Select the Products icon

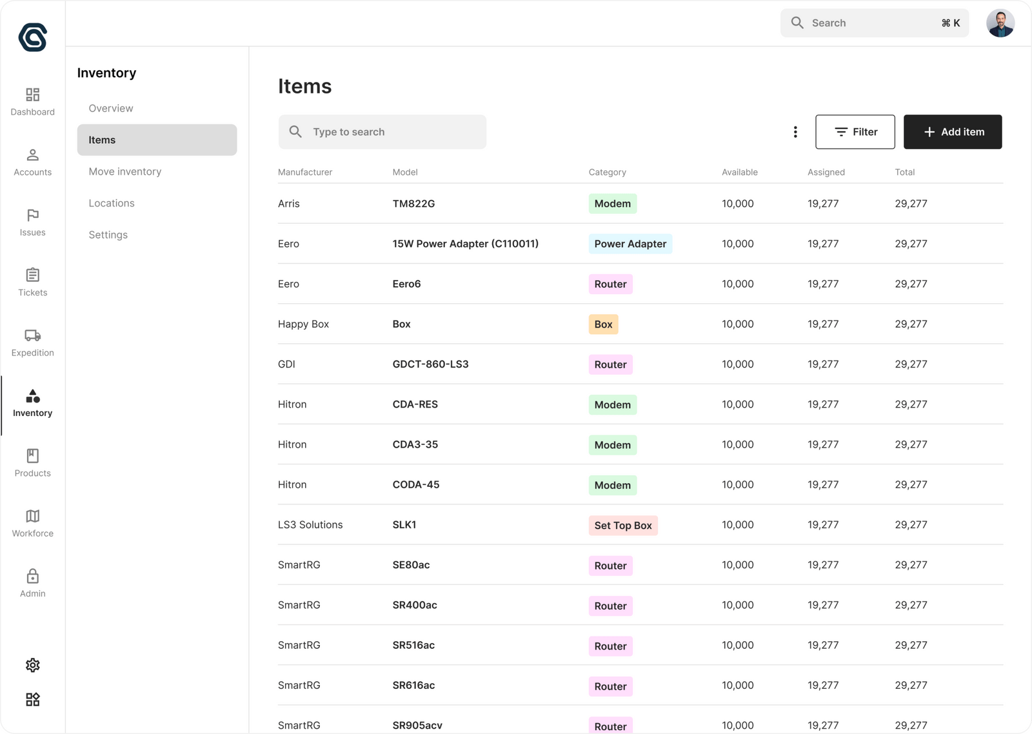(32, 462)
